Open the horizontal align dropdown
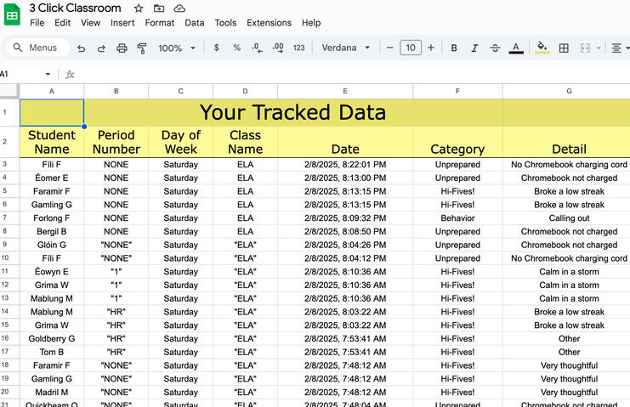The height and width of the screenshot is (407, 630). pos(620,48)
